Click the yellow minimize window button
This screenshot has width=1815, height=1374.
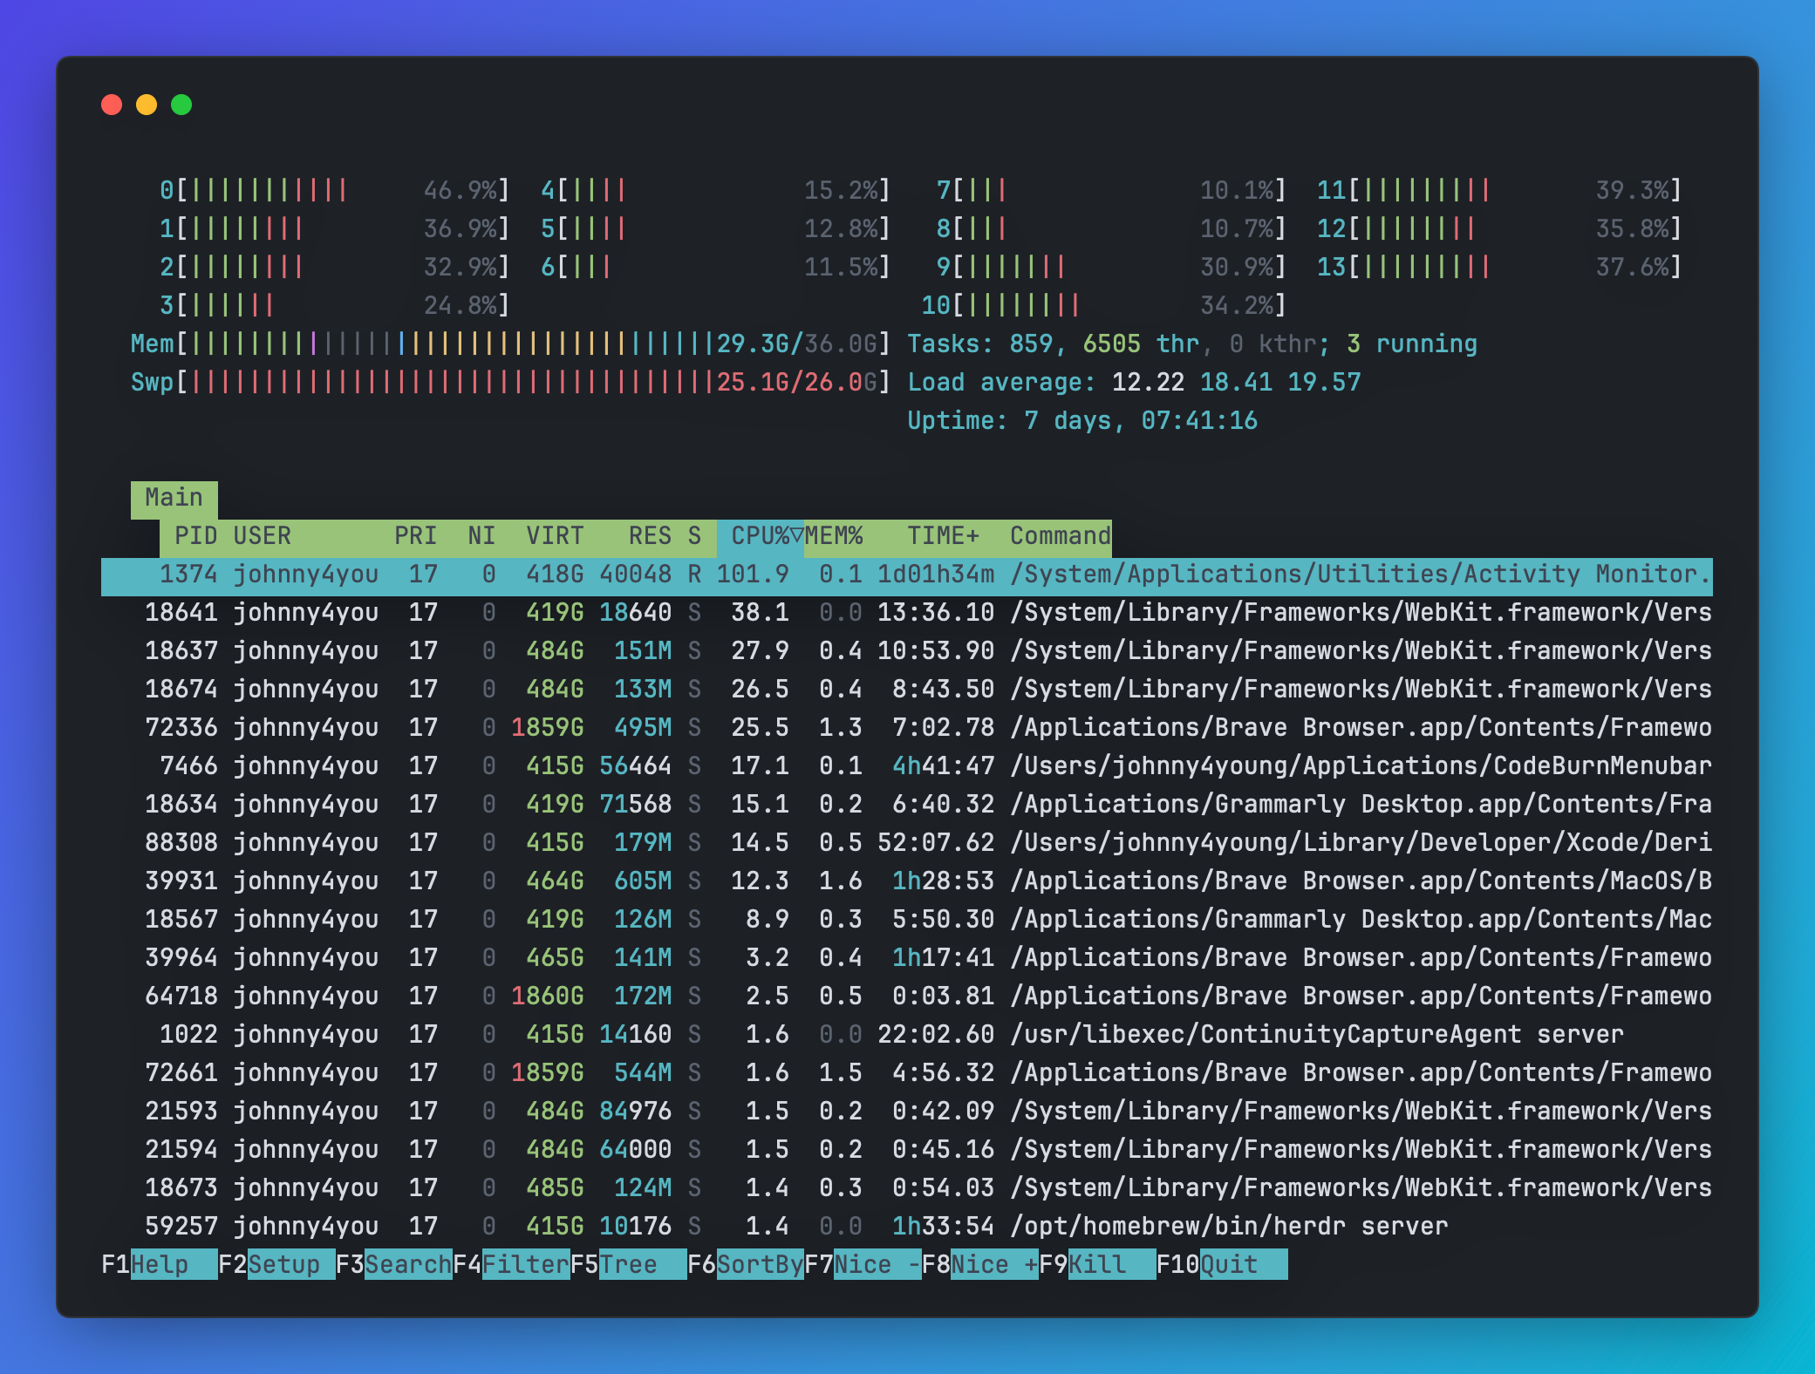[147, 105]
